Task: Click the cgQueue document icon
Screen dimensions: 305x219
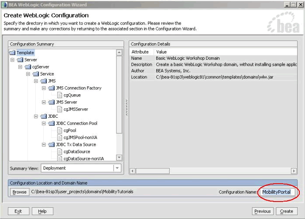Action: point(60,95)
